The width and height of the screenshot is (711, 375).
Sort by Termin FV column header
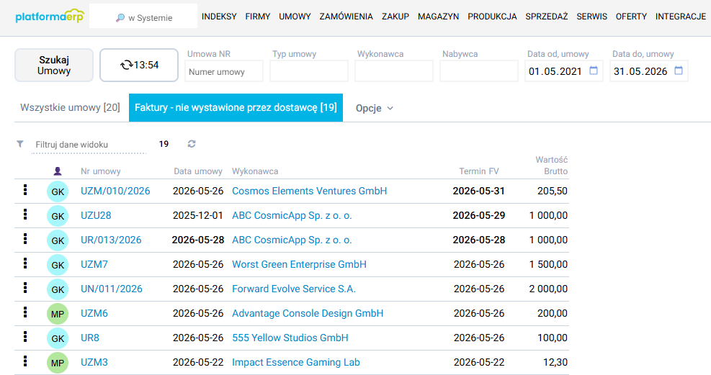479,171
